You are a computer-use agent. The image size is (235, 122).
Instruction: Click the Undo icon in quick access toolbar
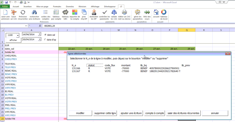coord(10,2)
